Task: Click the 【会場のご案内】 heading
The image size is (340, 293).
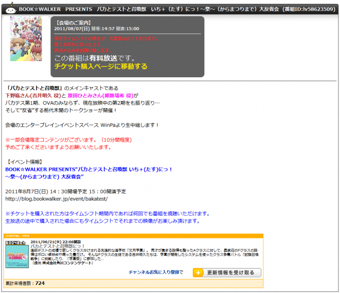Action: (x=73, y=23)
